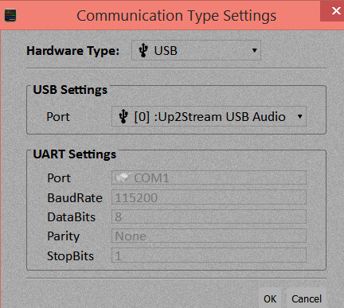Click the application icon in the title bar

point(10,15)
